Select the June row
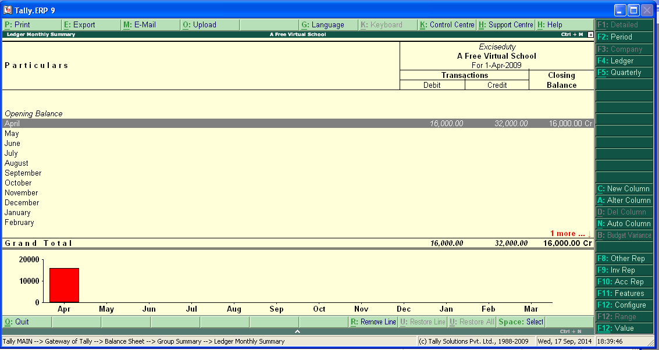659x350 pixels. [298, 143]
